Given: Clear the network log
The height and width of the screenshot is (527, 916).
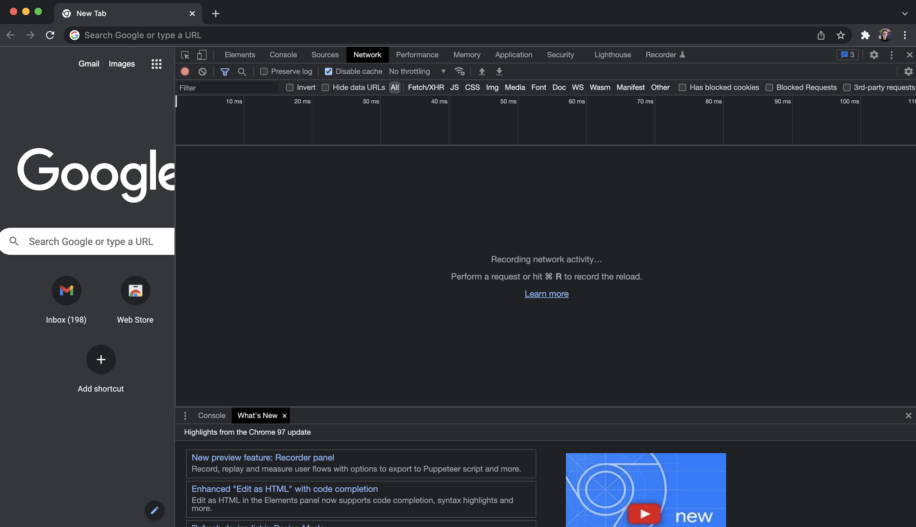Looking at the screenshot, I should 202,72.
